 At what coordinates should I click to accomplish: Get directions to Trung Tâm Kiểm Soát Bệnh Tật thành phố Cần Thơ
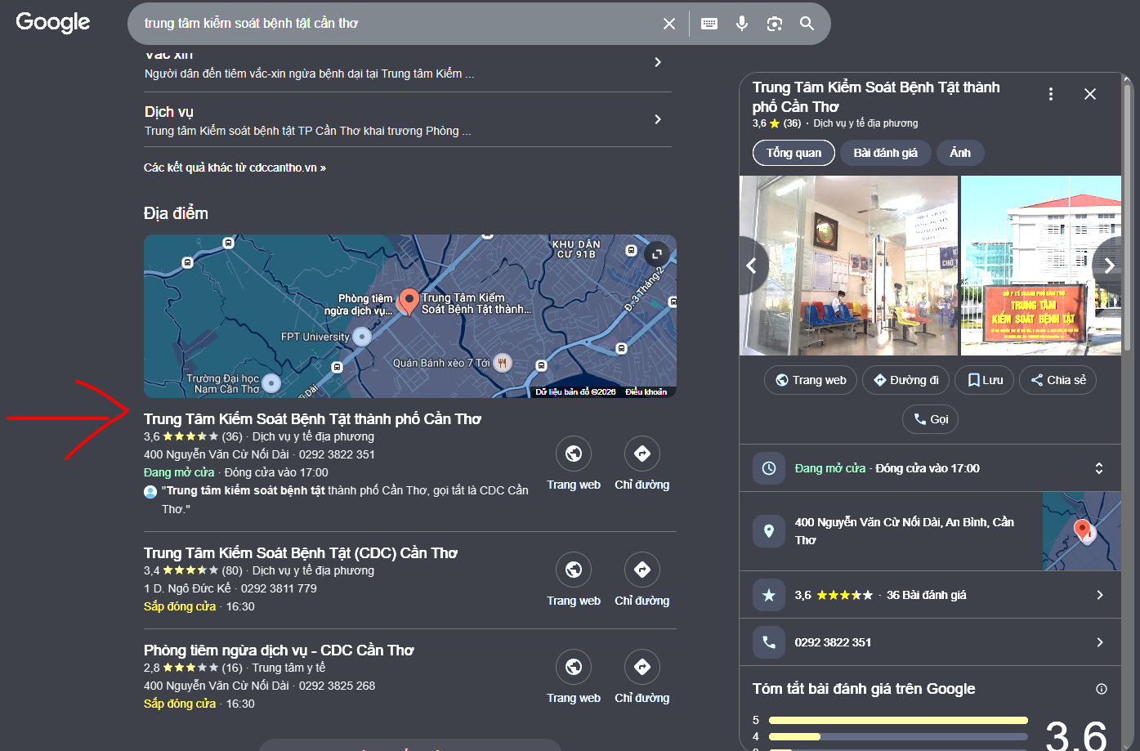642,463
